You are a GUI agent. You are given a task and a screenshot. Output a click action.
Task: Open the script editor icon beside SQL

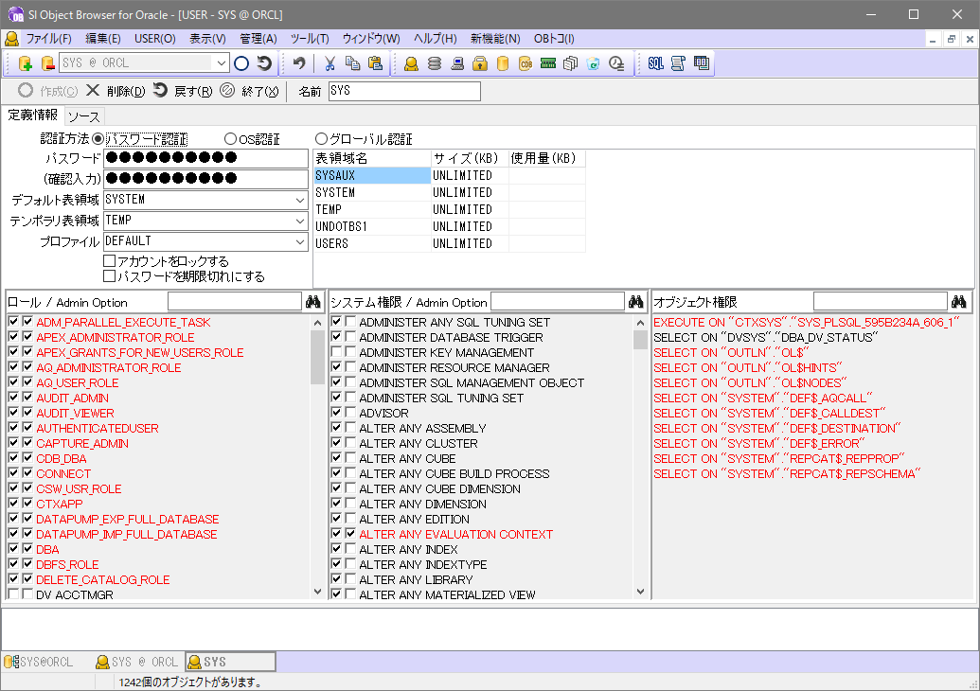(678, 63)
